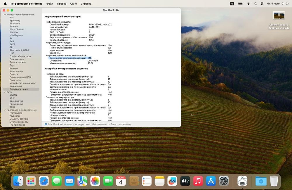Open Freeform from the Dock

coord(172,181)
